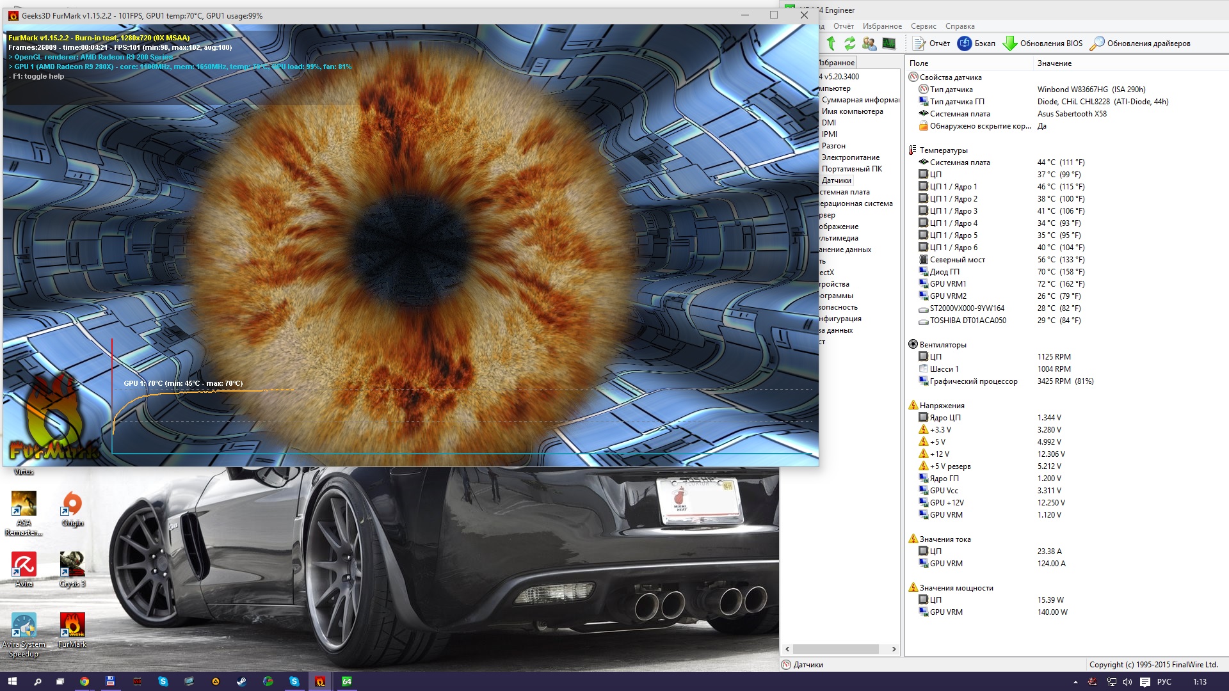Click the green up-arrow toolbar icon

pyautogui.click(x=831, y=44)
